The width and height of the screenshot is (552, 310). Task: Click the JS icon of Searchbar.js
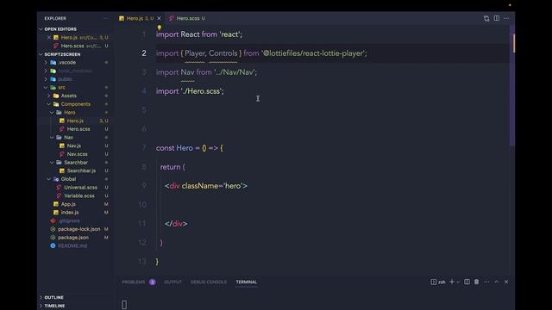[62, 170]
